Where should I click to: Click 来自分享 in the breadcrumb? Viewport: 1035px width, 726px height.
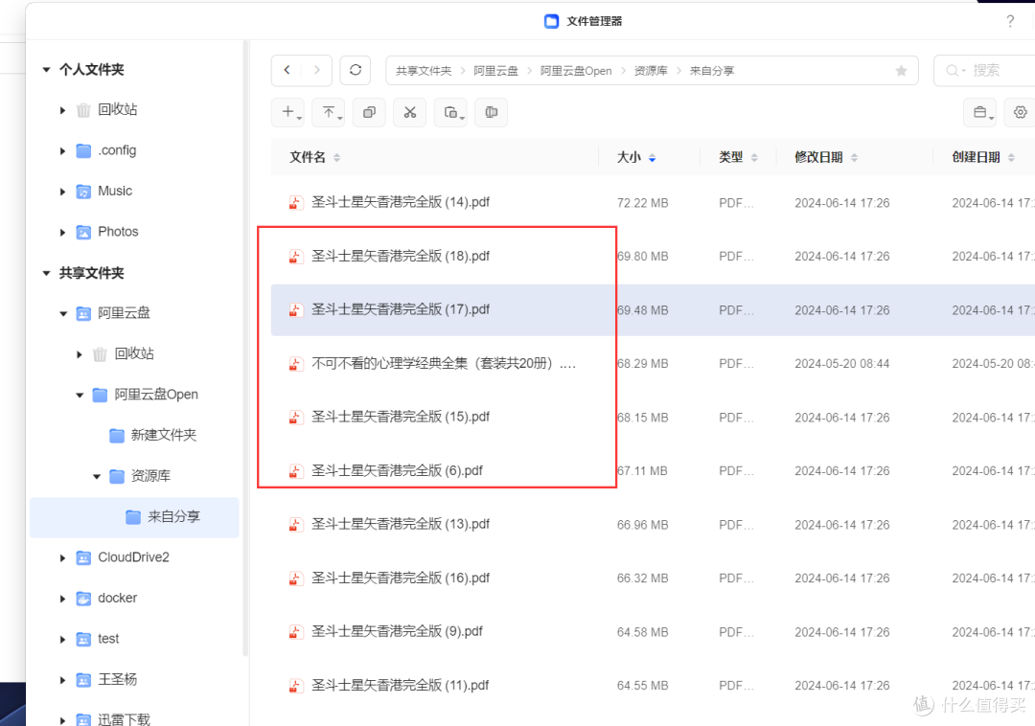coord(711,71)
